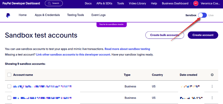Toggle Sandbox to Live mode switch
223x104 pixels.
click(202, 15)
